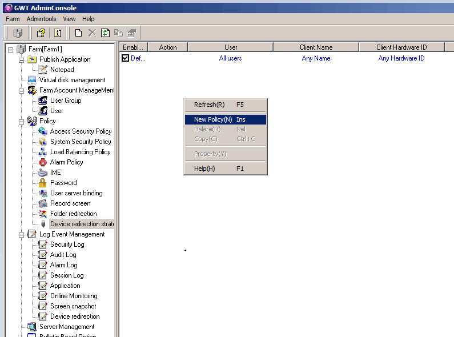Select the Password policy lock item
454x337 pixels.
click(63, 183)
